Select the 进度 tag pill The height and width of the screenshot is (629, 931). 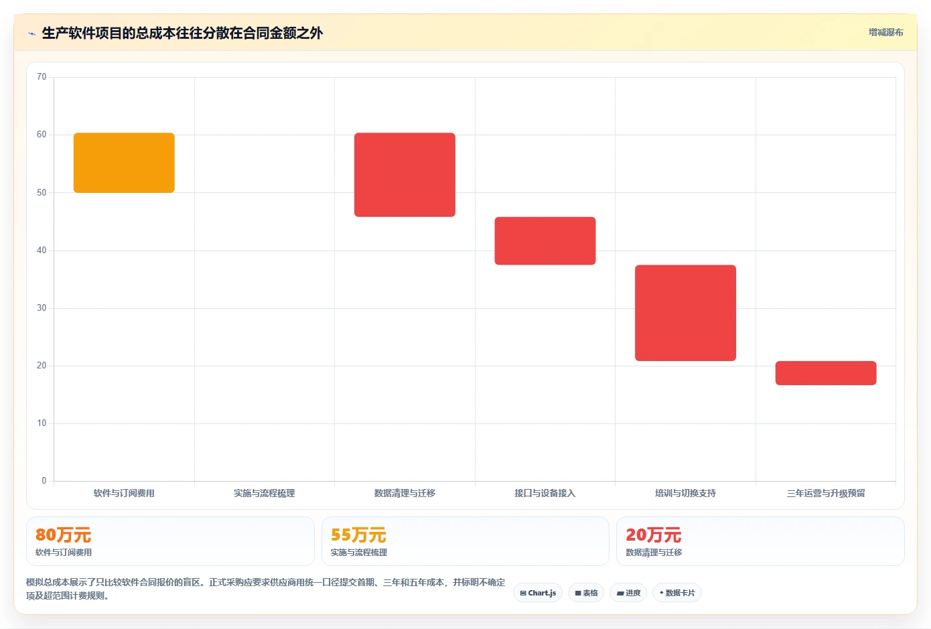[x=628, y=593]
